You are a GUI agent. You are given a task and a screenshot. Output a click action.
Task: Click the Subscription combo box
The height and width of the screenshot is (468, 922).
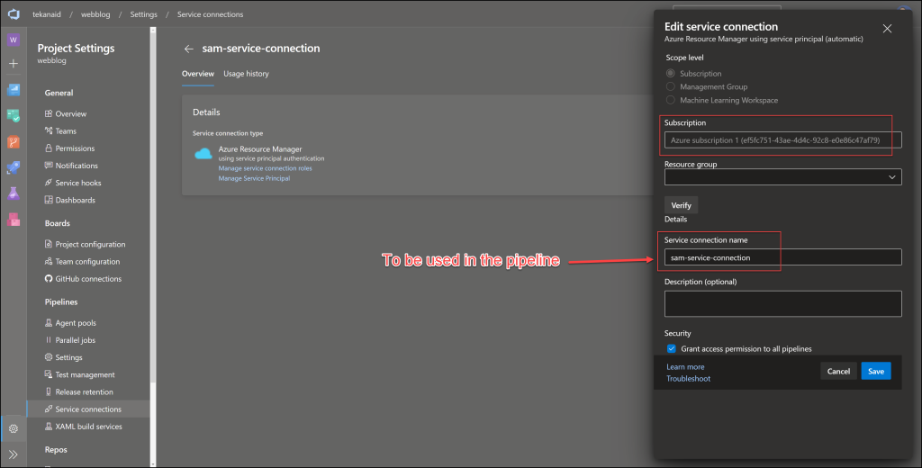coord(782,140)
